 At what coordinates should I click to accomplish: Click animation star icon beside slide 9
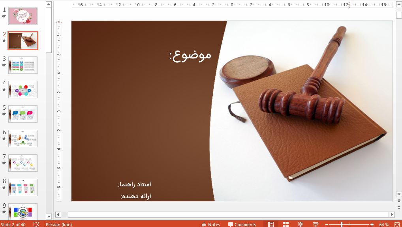[4, 212]
